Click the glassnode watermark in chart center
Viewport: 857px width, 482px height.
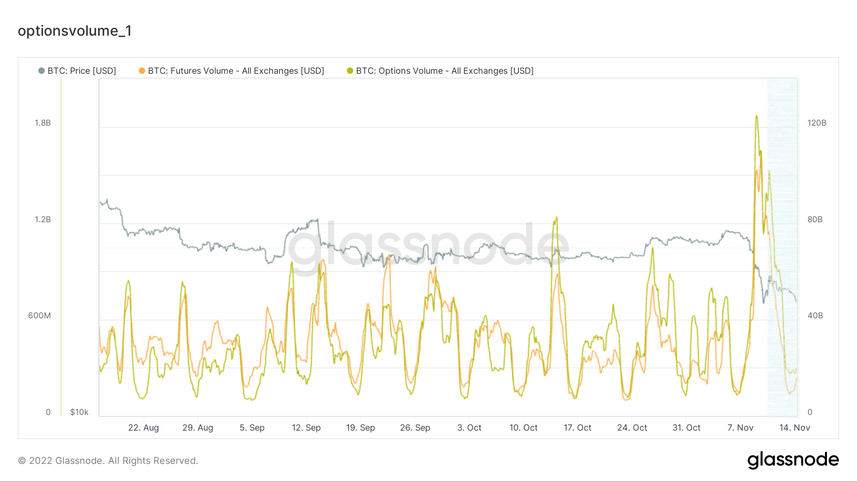pos(428,246)
